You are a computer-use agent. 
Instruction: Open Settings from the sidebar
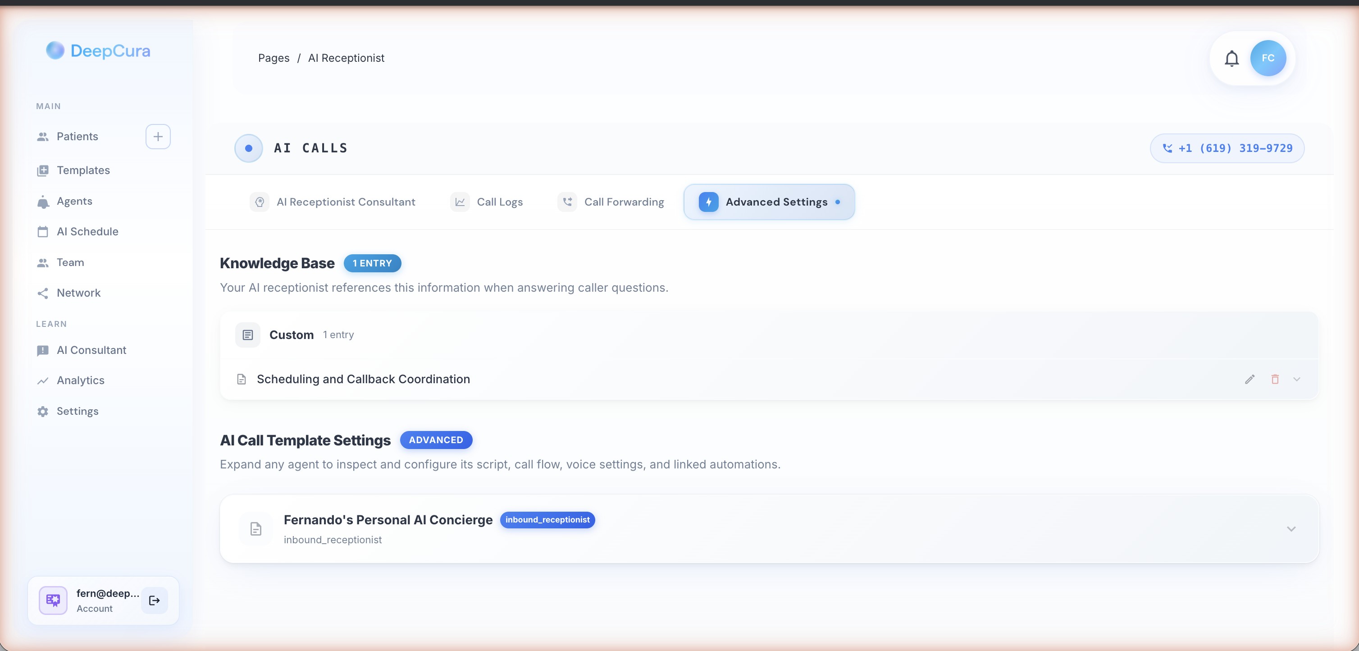pyautogui.click(x=78, y=411)
